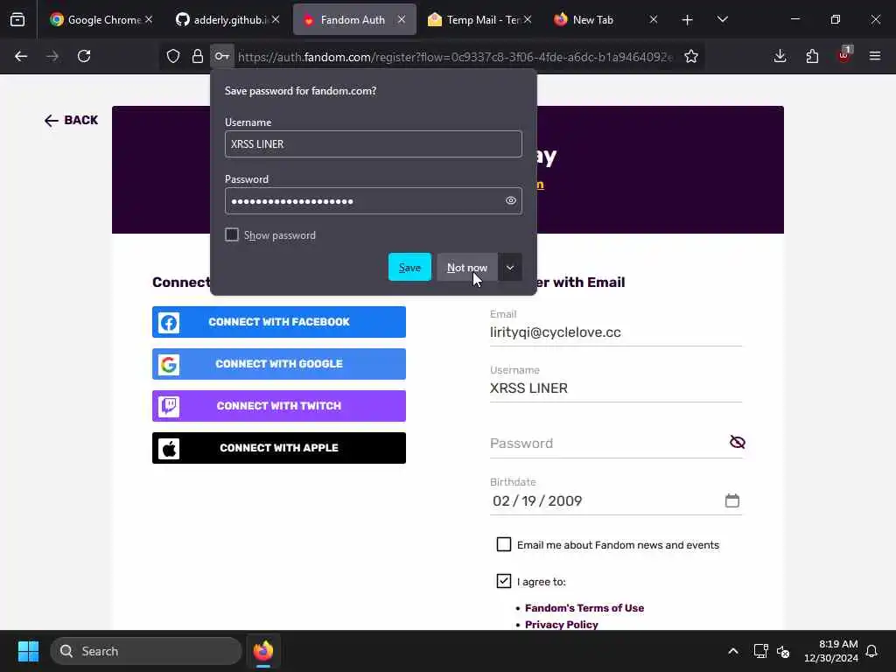Open uBlock Origin extension icon

coord(844,56)
